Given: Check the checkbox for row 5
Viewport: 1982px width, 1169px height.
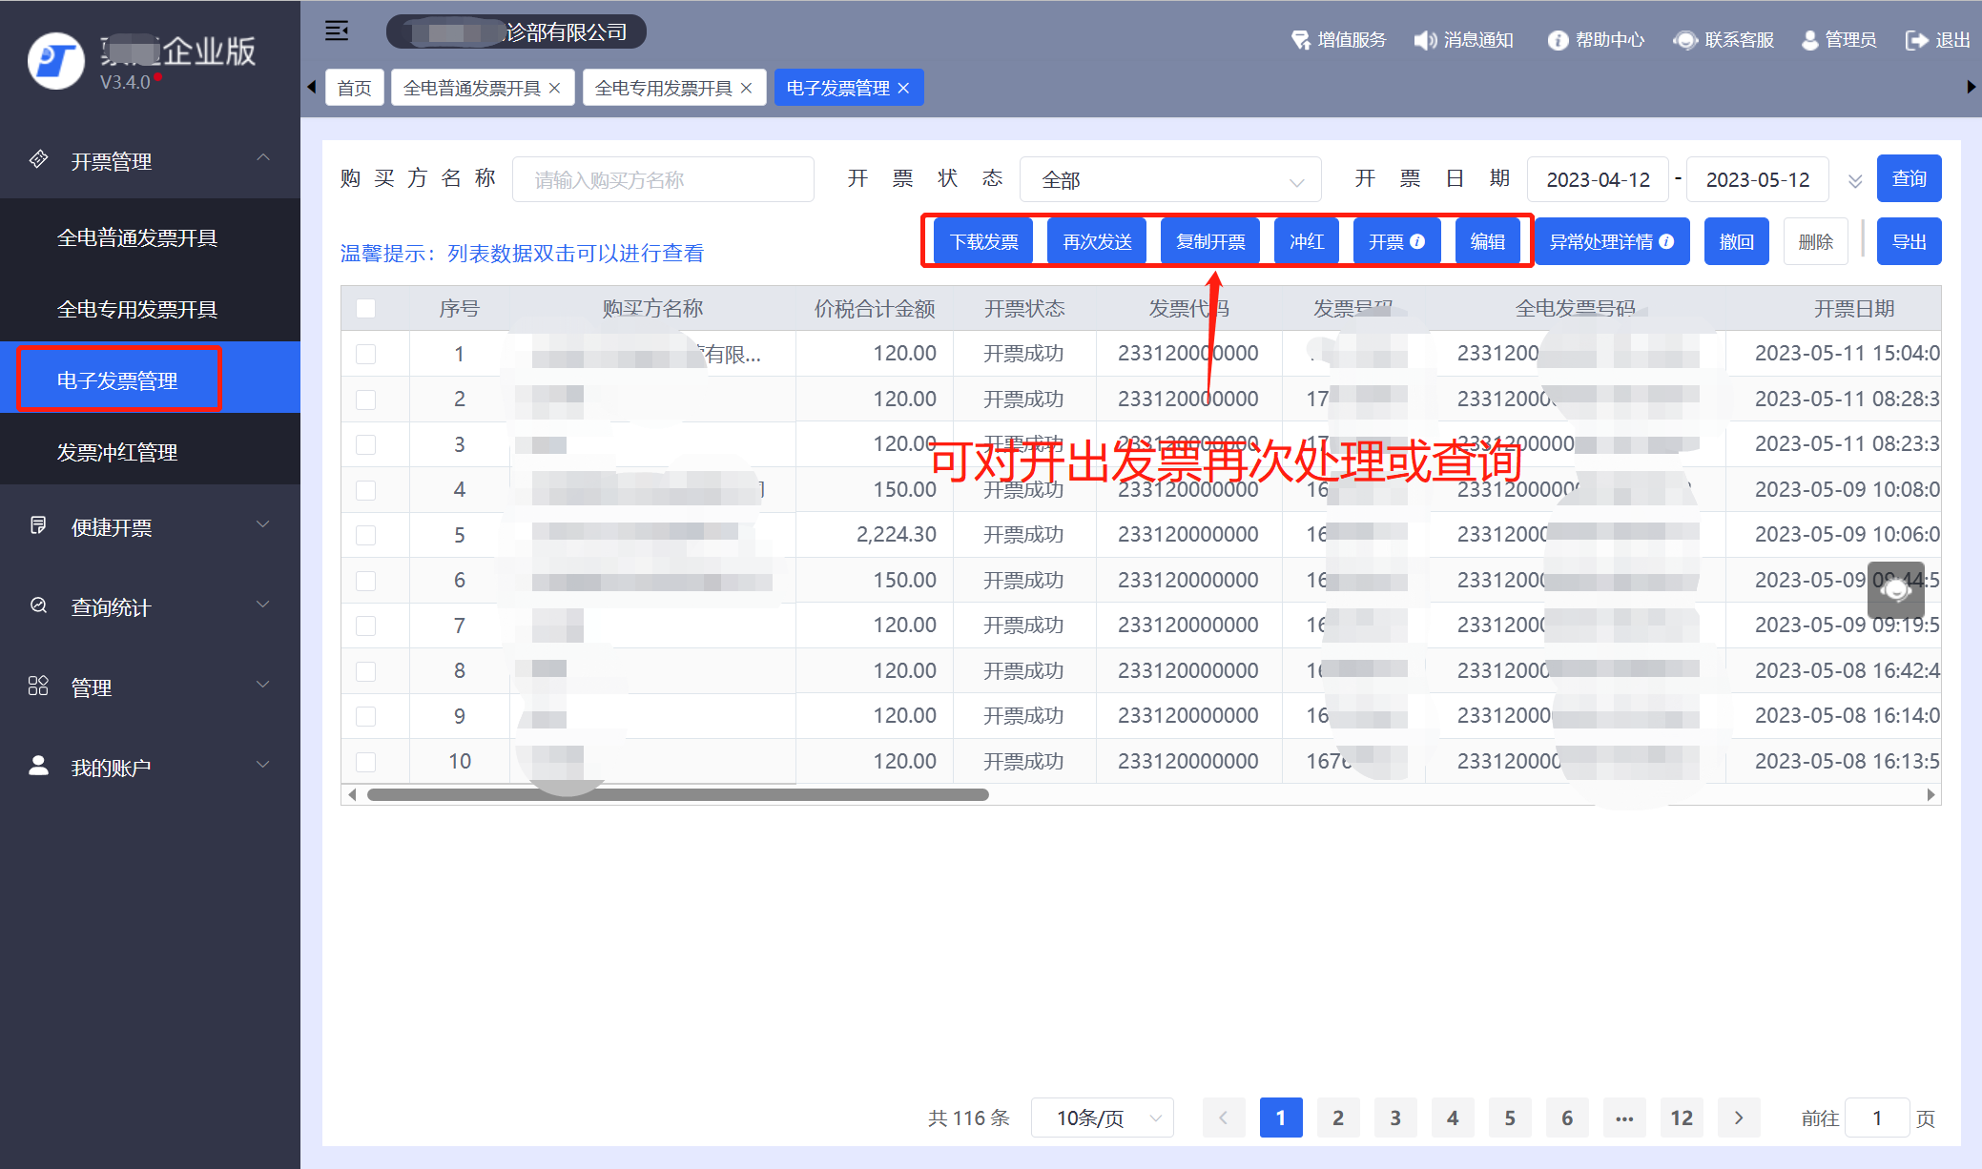Looking at the screenshot, I should coord(365,535).
